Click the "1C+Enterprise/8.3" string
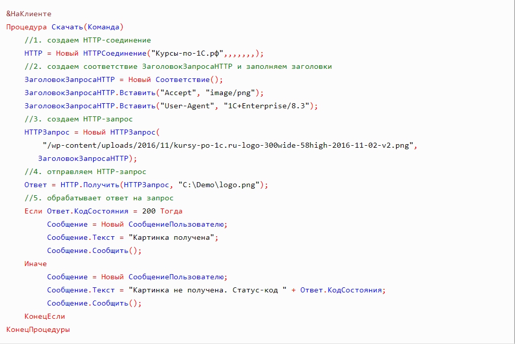 (x=266, y=106)
